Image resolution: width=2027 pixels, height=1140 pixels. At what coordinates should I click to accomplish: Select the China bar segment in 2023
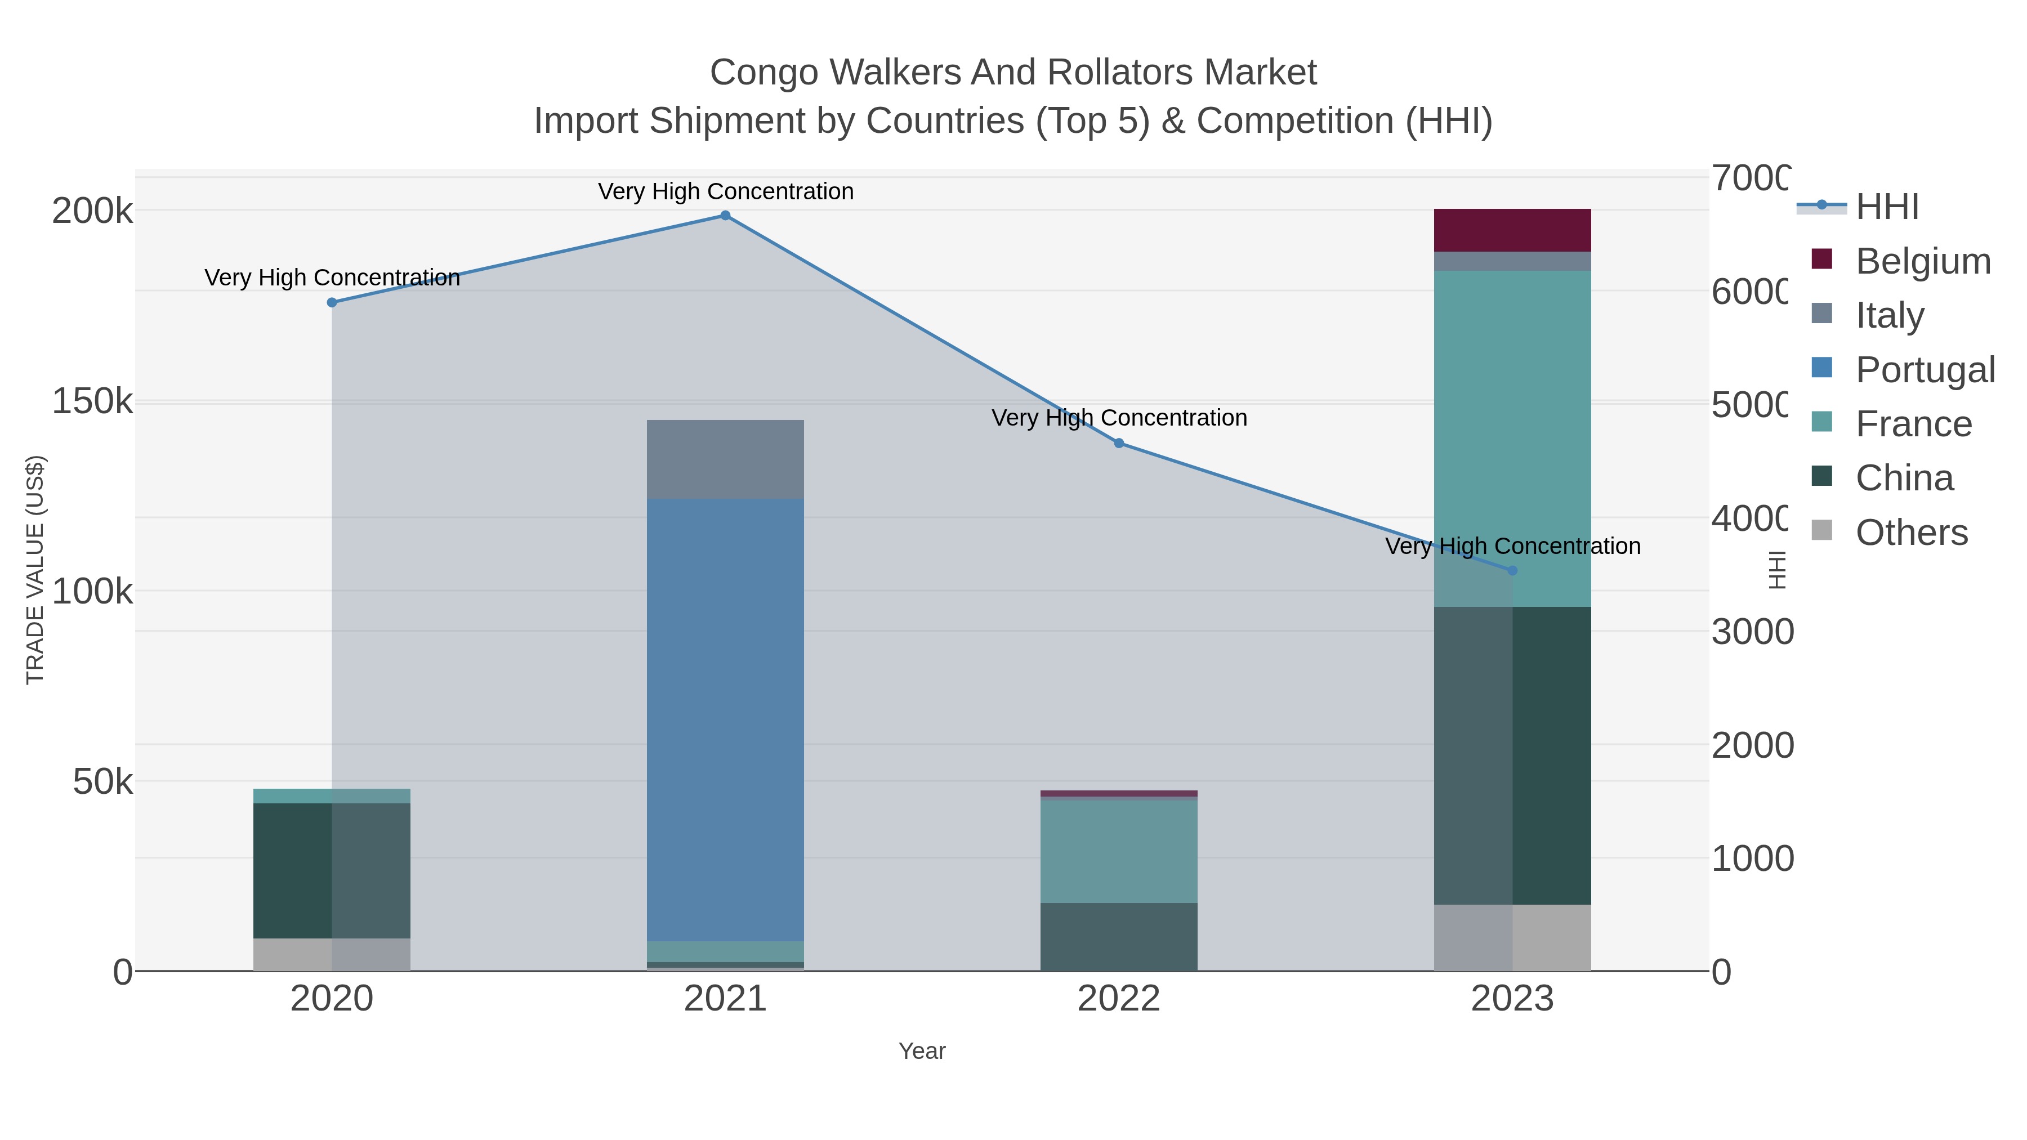coord(1512,756)
